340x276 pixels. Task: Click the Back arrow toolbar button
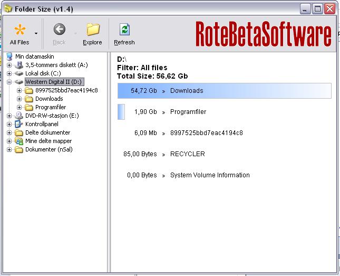[59, 30]
